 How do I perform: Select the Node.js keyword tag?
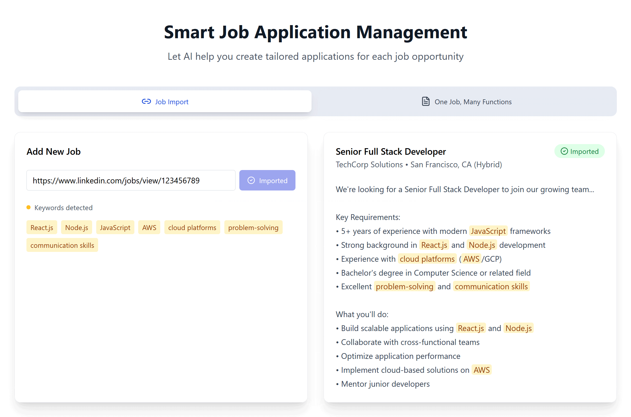click(77, 227)
